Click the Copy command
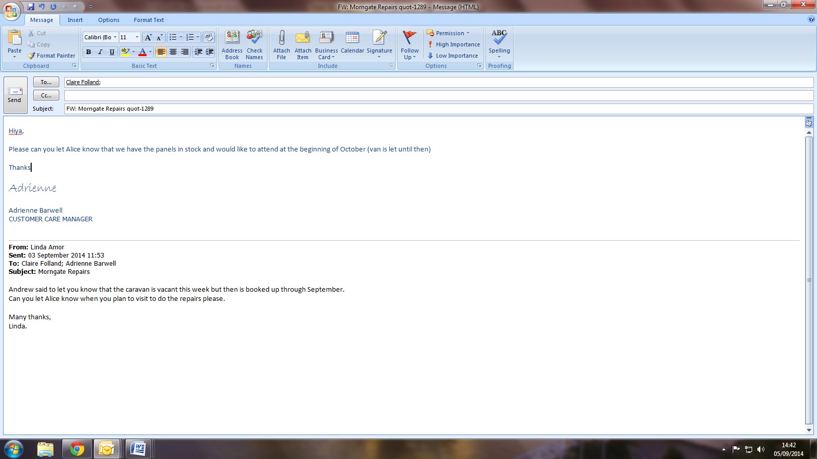Image resolution: width=817 pixels, height=459 pixels. point(39,44)
